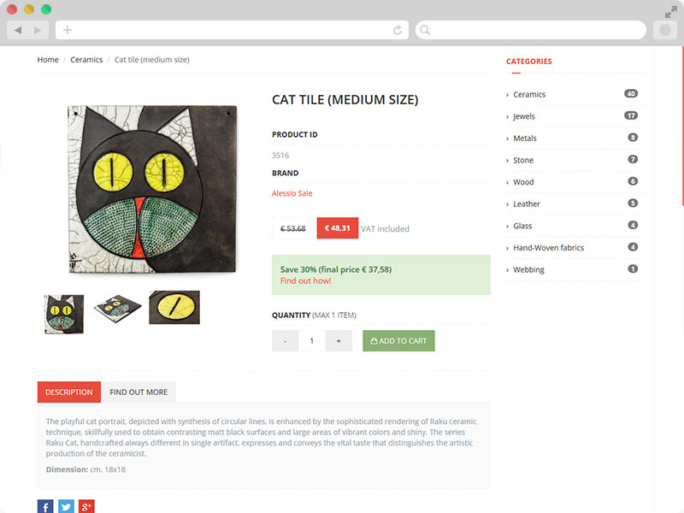Click the Google Plus share icon
Screen dimensions: 684x513
click(x=86, y=507)
